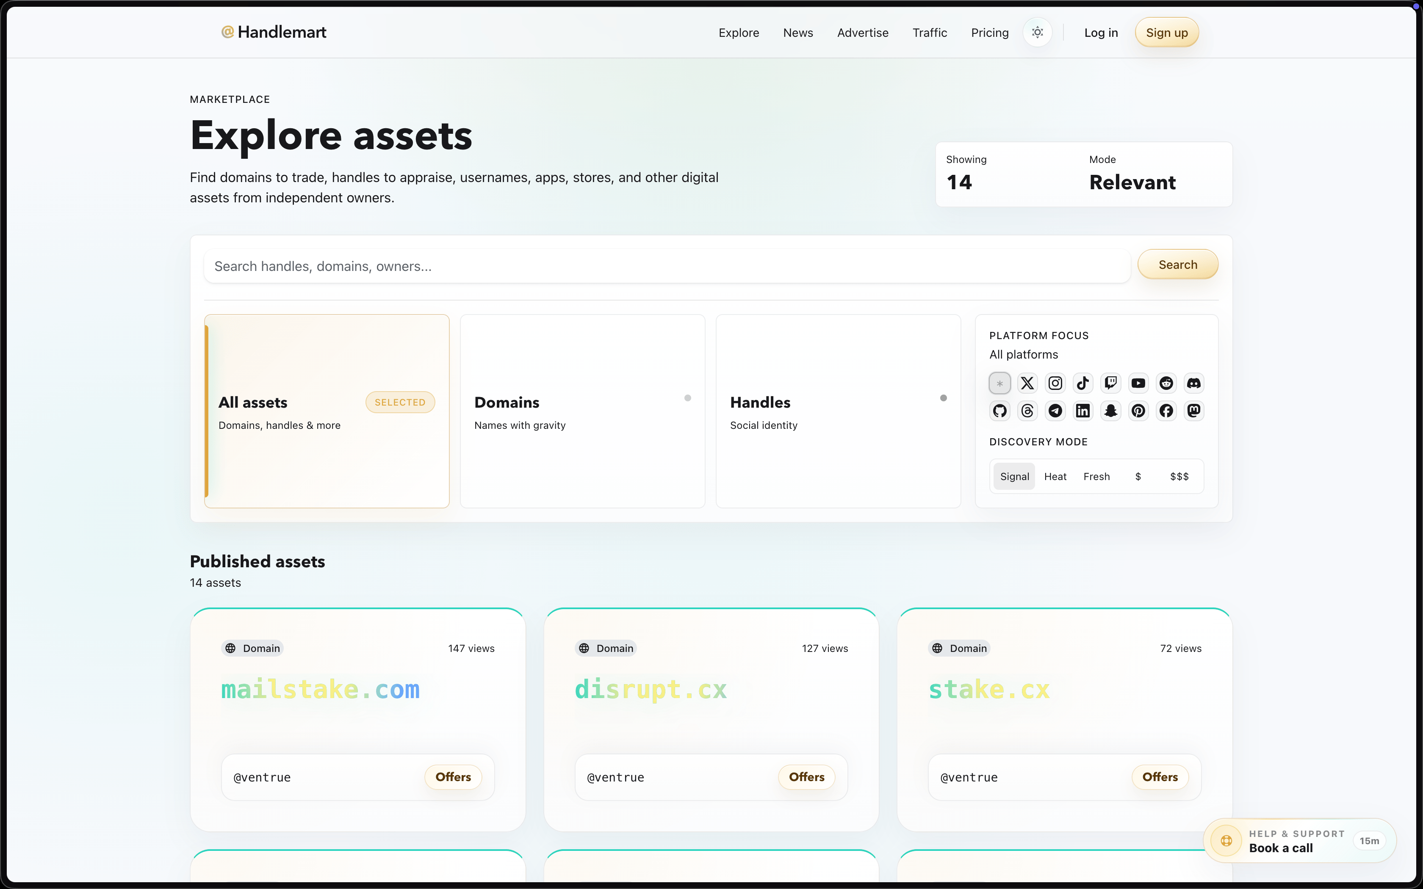Image resolution: width=1423 pixels, height=889 pixels.
Task: Select the Fresh discovery mode
Action: 1096,476
